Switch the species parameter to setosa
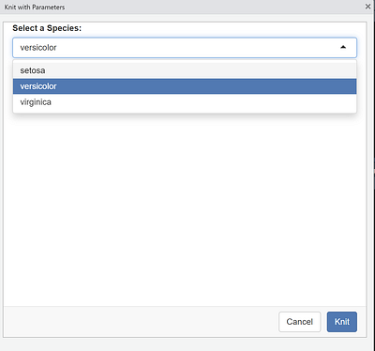The width and height of the screenshot is (375, 351). point(185,70)
